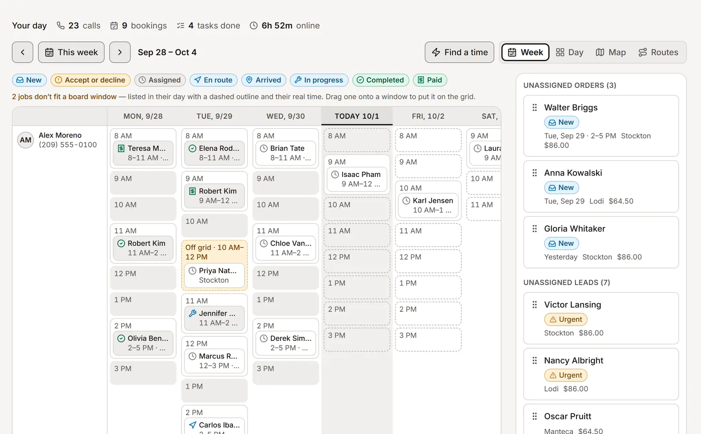Screen dimensions: 701x434
Task: Open Teresa M. job on Monday 8 AM
Action: click(x=143, y=153)
